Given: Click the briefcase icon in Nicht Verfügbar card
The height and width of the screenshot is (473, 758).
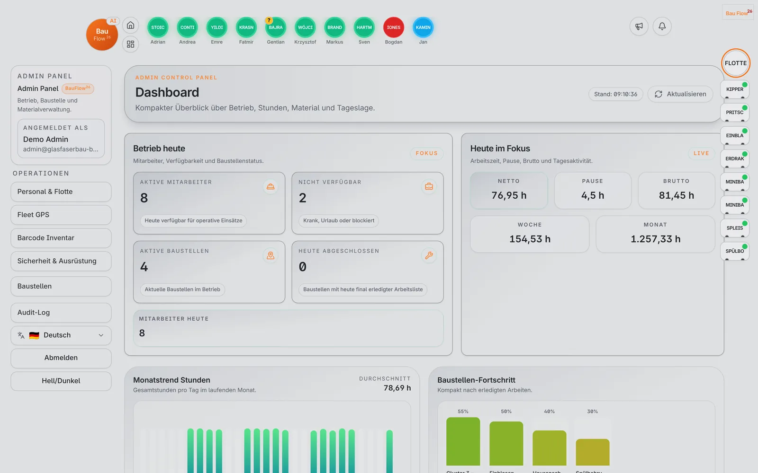Looking at the screenshot, I should tap(429, 186).
